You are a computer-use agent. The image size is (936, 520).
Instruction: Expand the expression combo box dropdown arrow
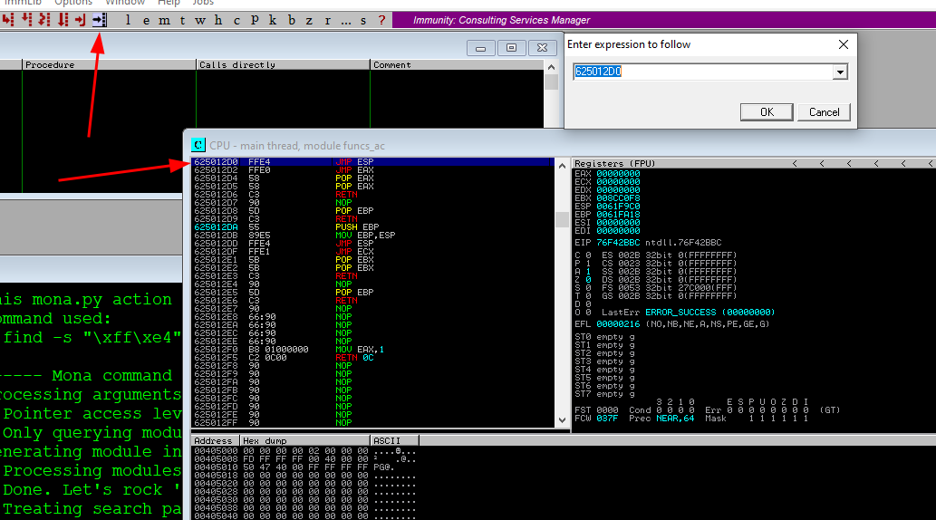[840, 72]
